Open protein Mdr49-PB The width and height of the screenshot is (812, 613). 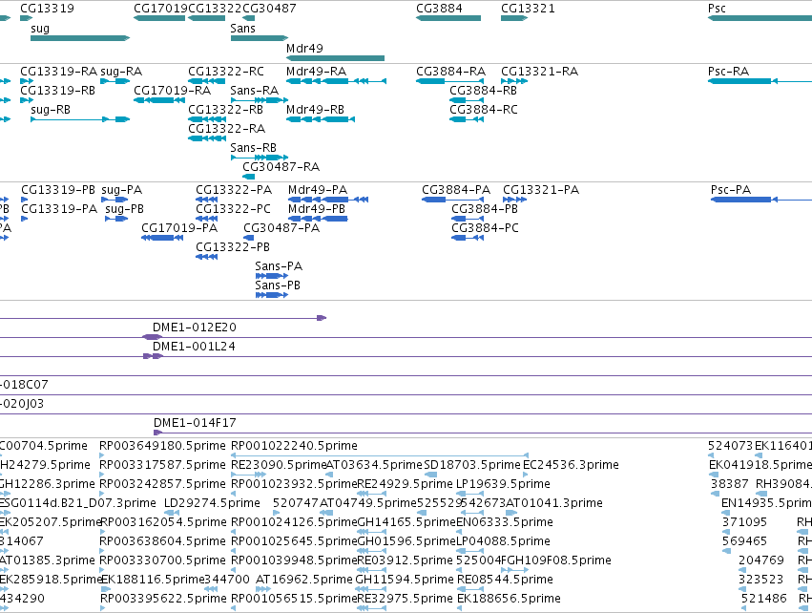(317, 209)
